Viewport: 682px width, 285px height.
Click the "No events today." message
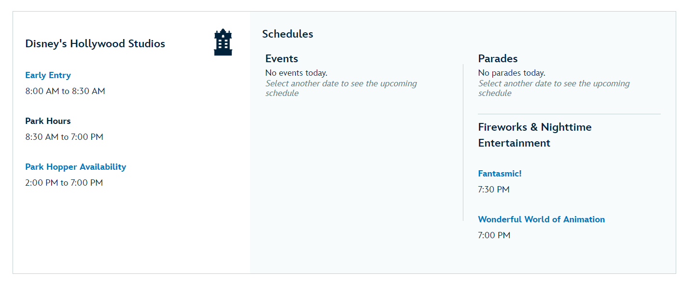296,73
